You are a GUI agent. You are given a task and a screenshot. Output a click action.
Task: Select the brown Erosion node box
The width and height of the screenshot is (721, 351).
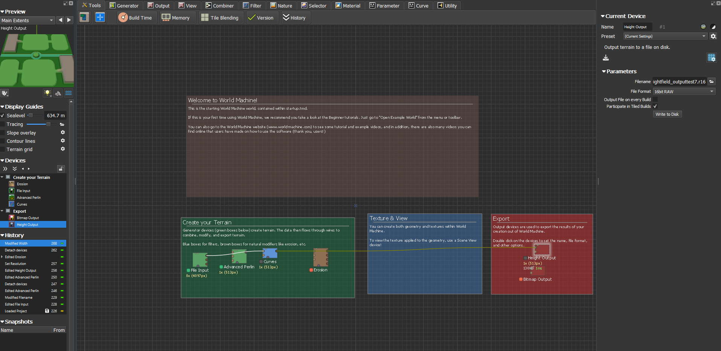321,257
